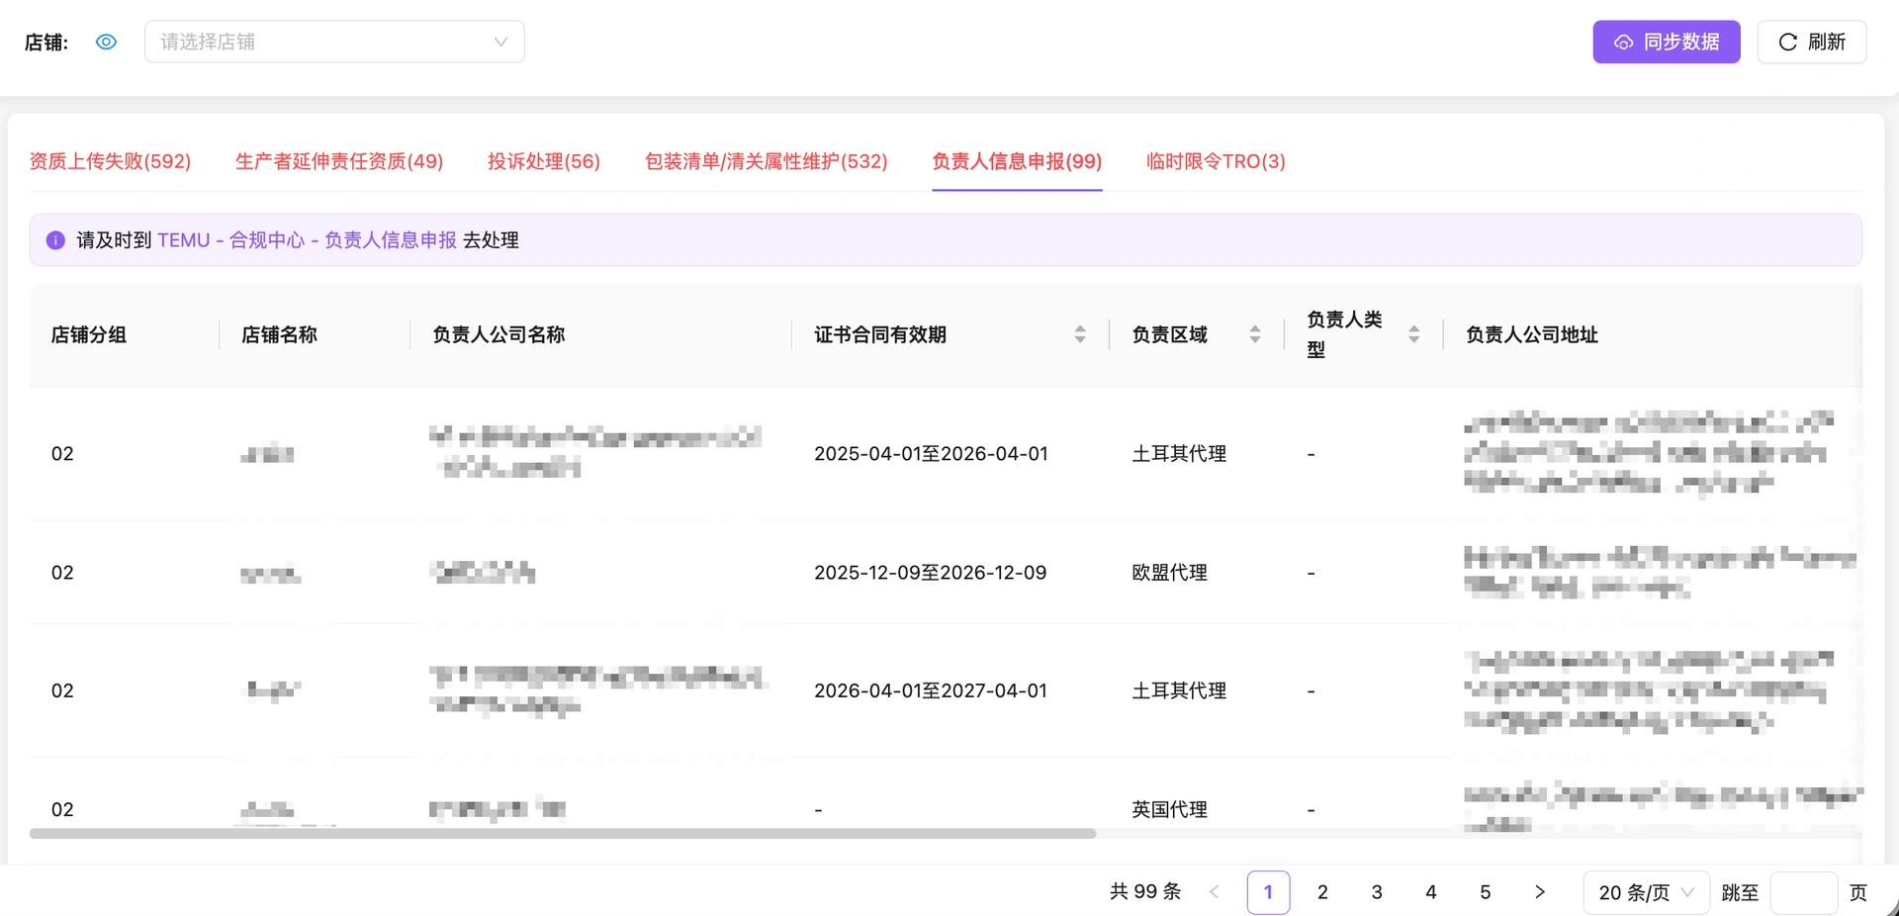Sort by 证书合同有效期 column arrows
1899x916 pixels.
click(1080, 334)
